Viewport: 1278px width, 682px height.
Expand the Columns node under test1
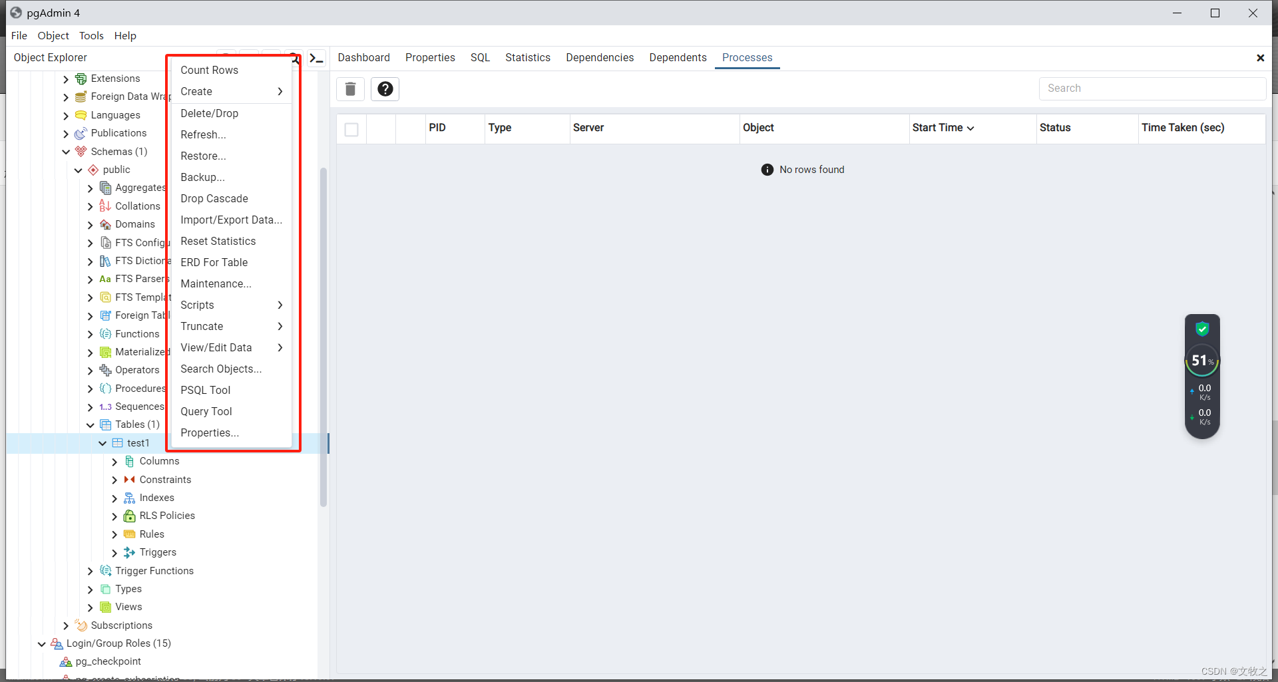coord(114,461)
